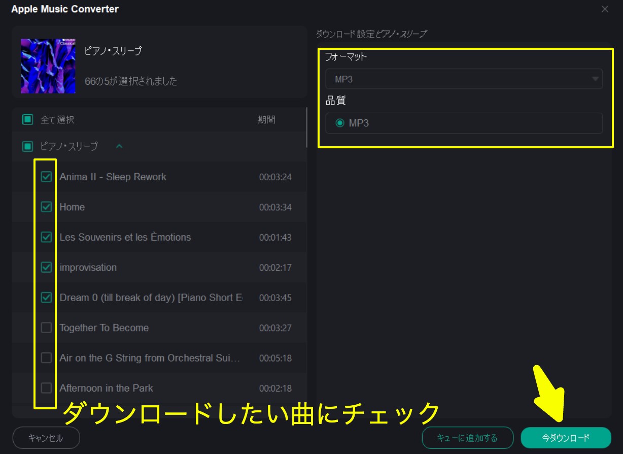The height and width of the screenshot is (454, 623).
Task: Collapse the ピアノ・スリープ track group chevron
Action: click(119, 147)
